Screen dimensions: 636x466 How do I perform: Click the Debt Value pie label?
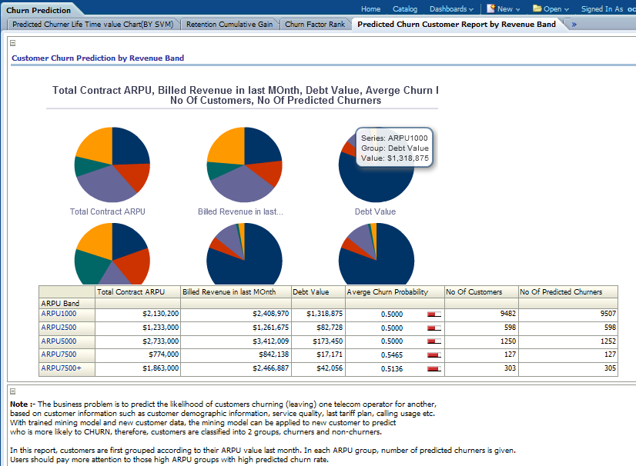pyautogui.click(x=375, y=211)
